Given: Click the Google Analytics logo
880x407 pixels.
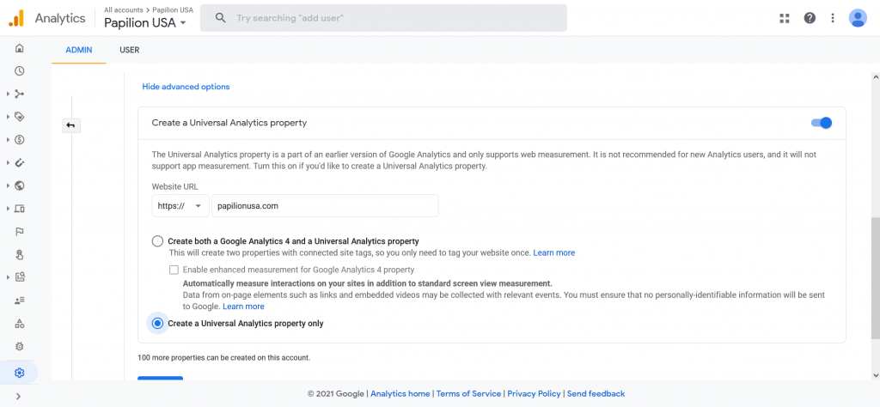Looking at the screenshot, I should point(16,18).
